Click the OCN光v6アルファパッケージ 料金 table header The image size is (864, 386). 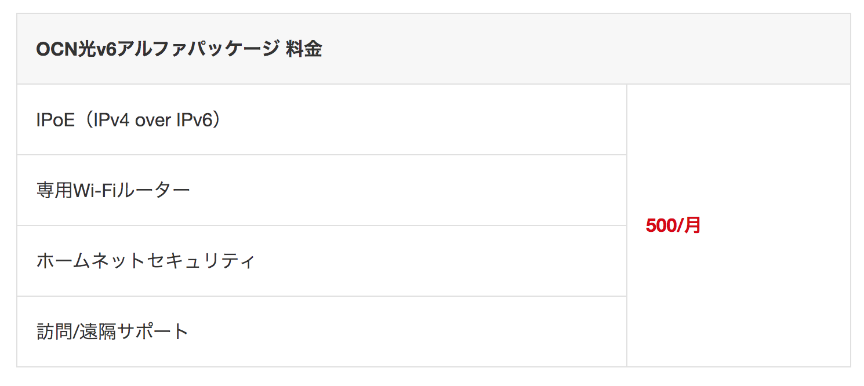pyautogui.click(x=433, y=49)
